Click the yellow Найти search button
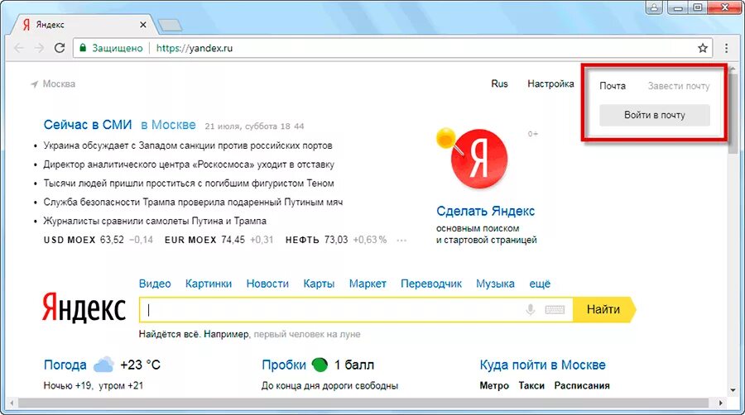Viewport: 745px width, 415px height. coord(603,310)
